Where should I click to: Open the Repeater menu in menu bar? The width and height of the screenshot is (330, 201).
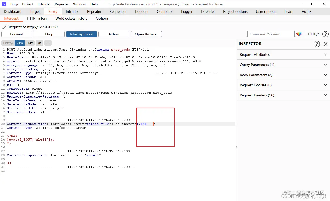(x=62, y=4)
